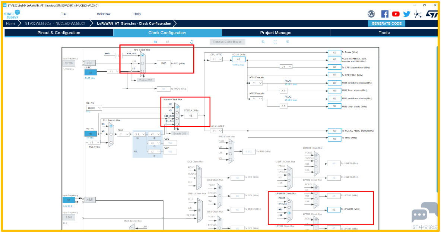The width and height of the screenshot is (441, 233).
Task: Select PCLK1 in LPUART1 Clock Mux
Action: click(289, 202)
